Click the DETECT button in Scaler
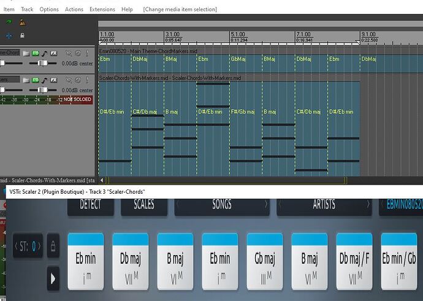The width and height of the screenshot is (423, 301). (91, 204)
